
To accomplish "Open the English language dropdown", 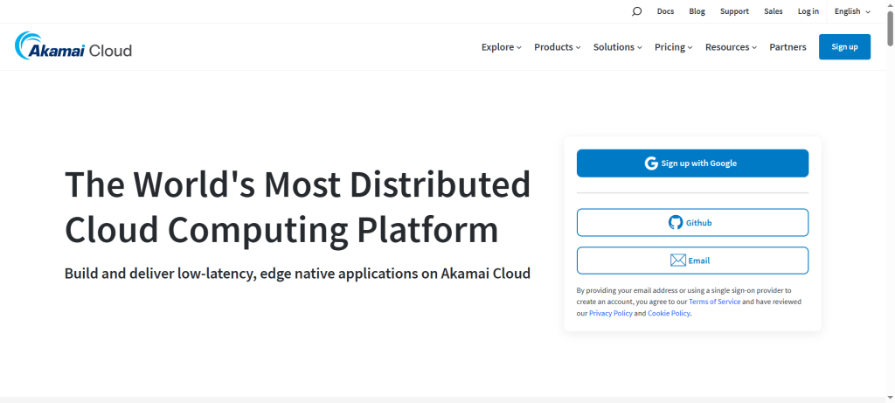I will 852,11.
